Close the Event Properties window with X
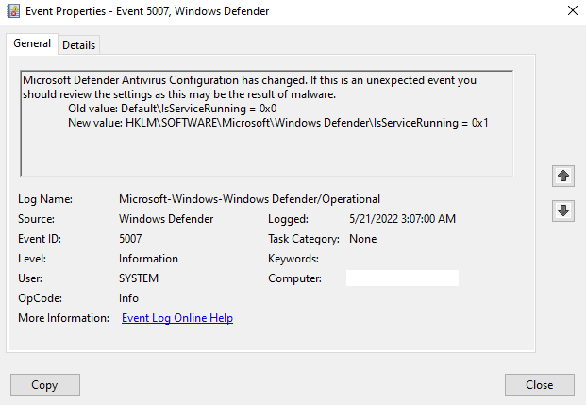586x405 pixels. click(x=573, y=10)
